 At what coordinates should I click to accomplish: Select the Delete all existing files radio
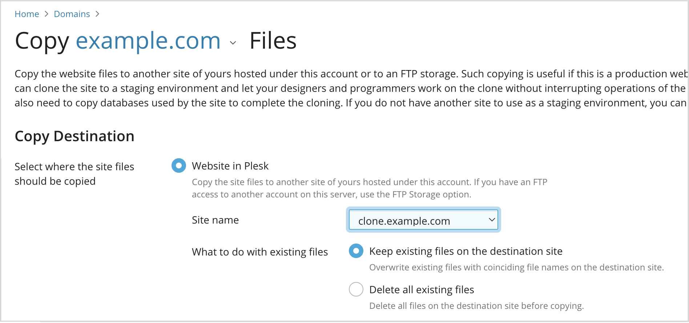pos(356,289)
